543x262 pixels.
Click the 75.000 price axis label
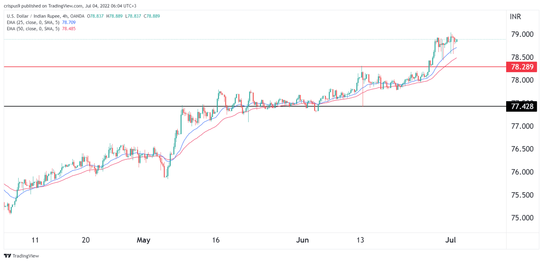[x=522, y=218]
